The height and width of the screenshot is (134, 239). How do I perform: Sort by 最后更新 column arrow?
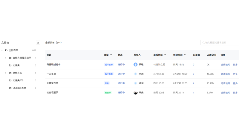click(x=165, y=55)
